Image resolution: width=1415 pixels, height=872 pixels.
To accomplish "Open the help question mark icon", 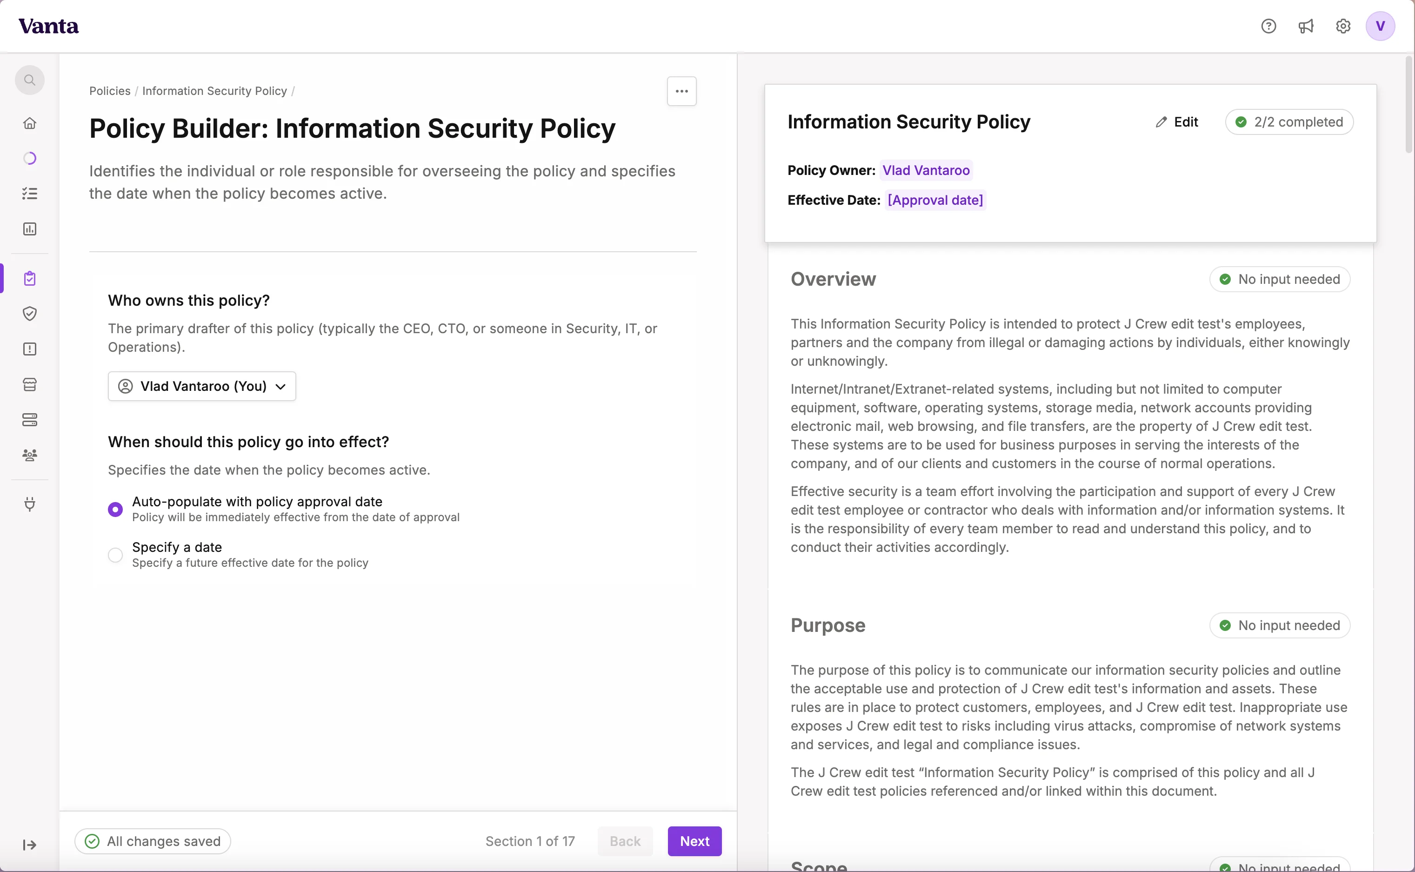I will pos(1268,26).
